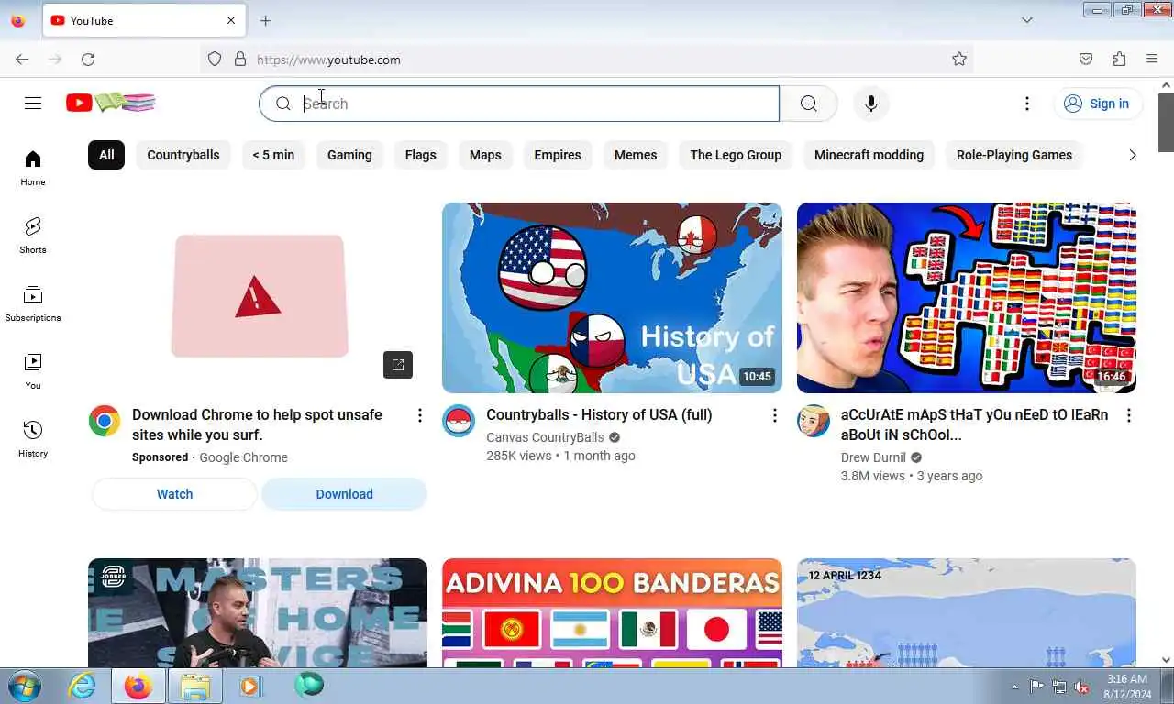Open Windows Explorer folder on taskbar

click(x=194, y=687)
